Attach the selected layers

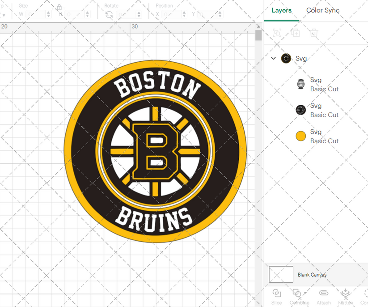click(x=323, y=294)
